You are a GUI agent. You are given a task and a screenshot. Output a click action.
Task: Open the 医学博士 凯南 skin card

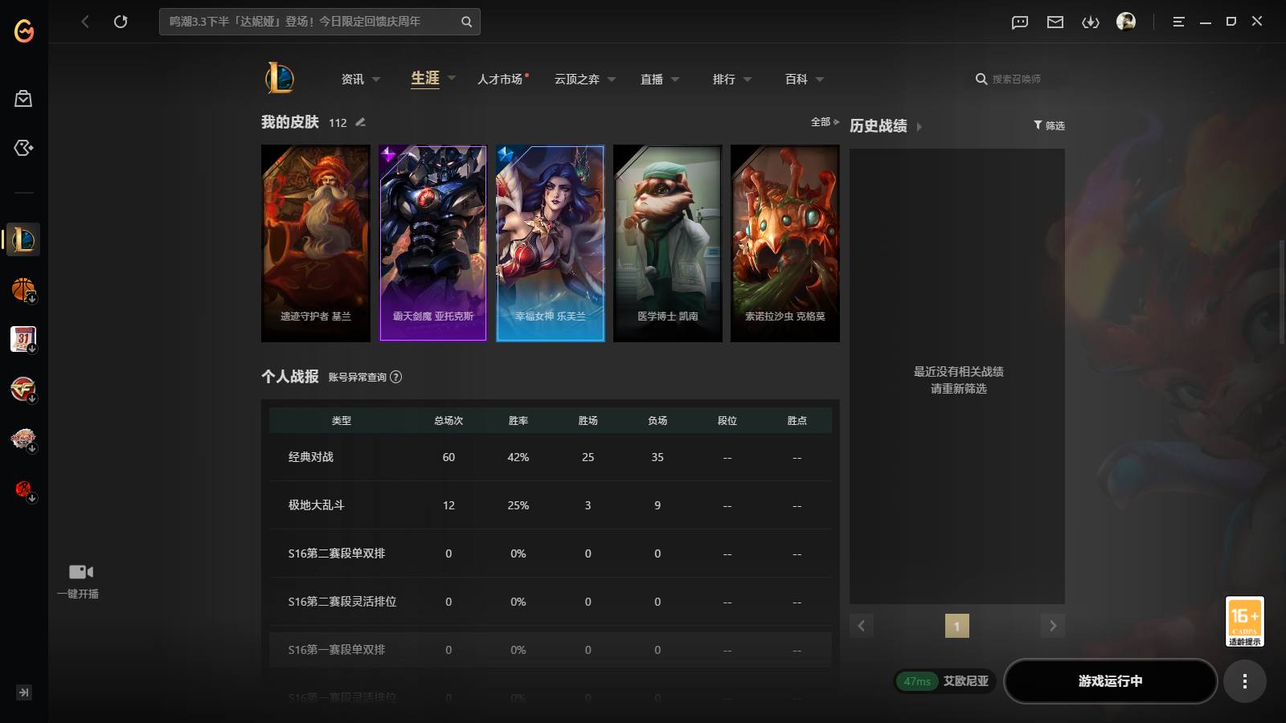(668, 243)
